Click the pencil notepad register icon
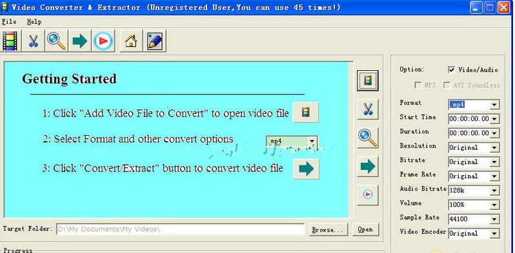 click(155, 41)
